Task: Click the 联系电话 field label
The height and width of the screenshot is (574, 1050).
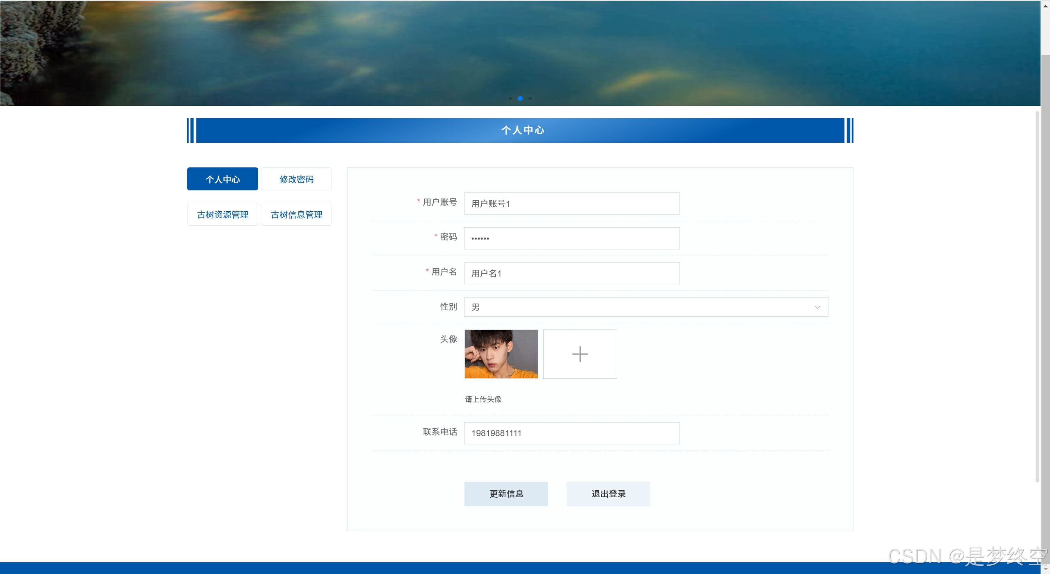Action: 439,432
